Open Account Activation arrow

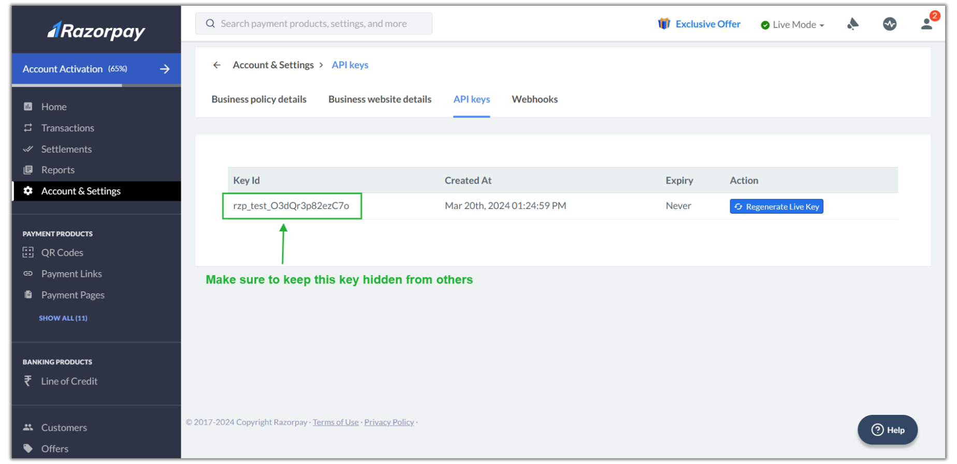pos(165,69)
